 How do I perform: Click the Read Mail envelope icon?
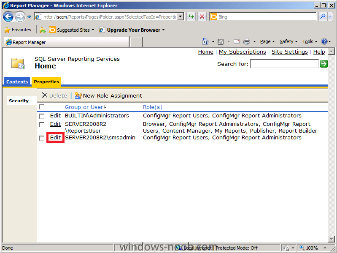(x=237, y=41)
